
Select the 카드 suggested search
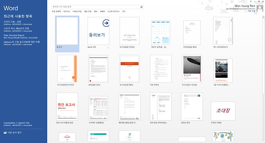click(x=124, y=11)
